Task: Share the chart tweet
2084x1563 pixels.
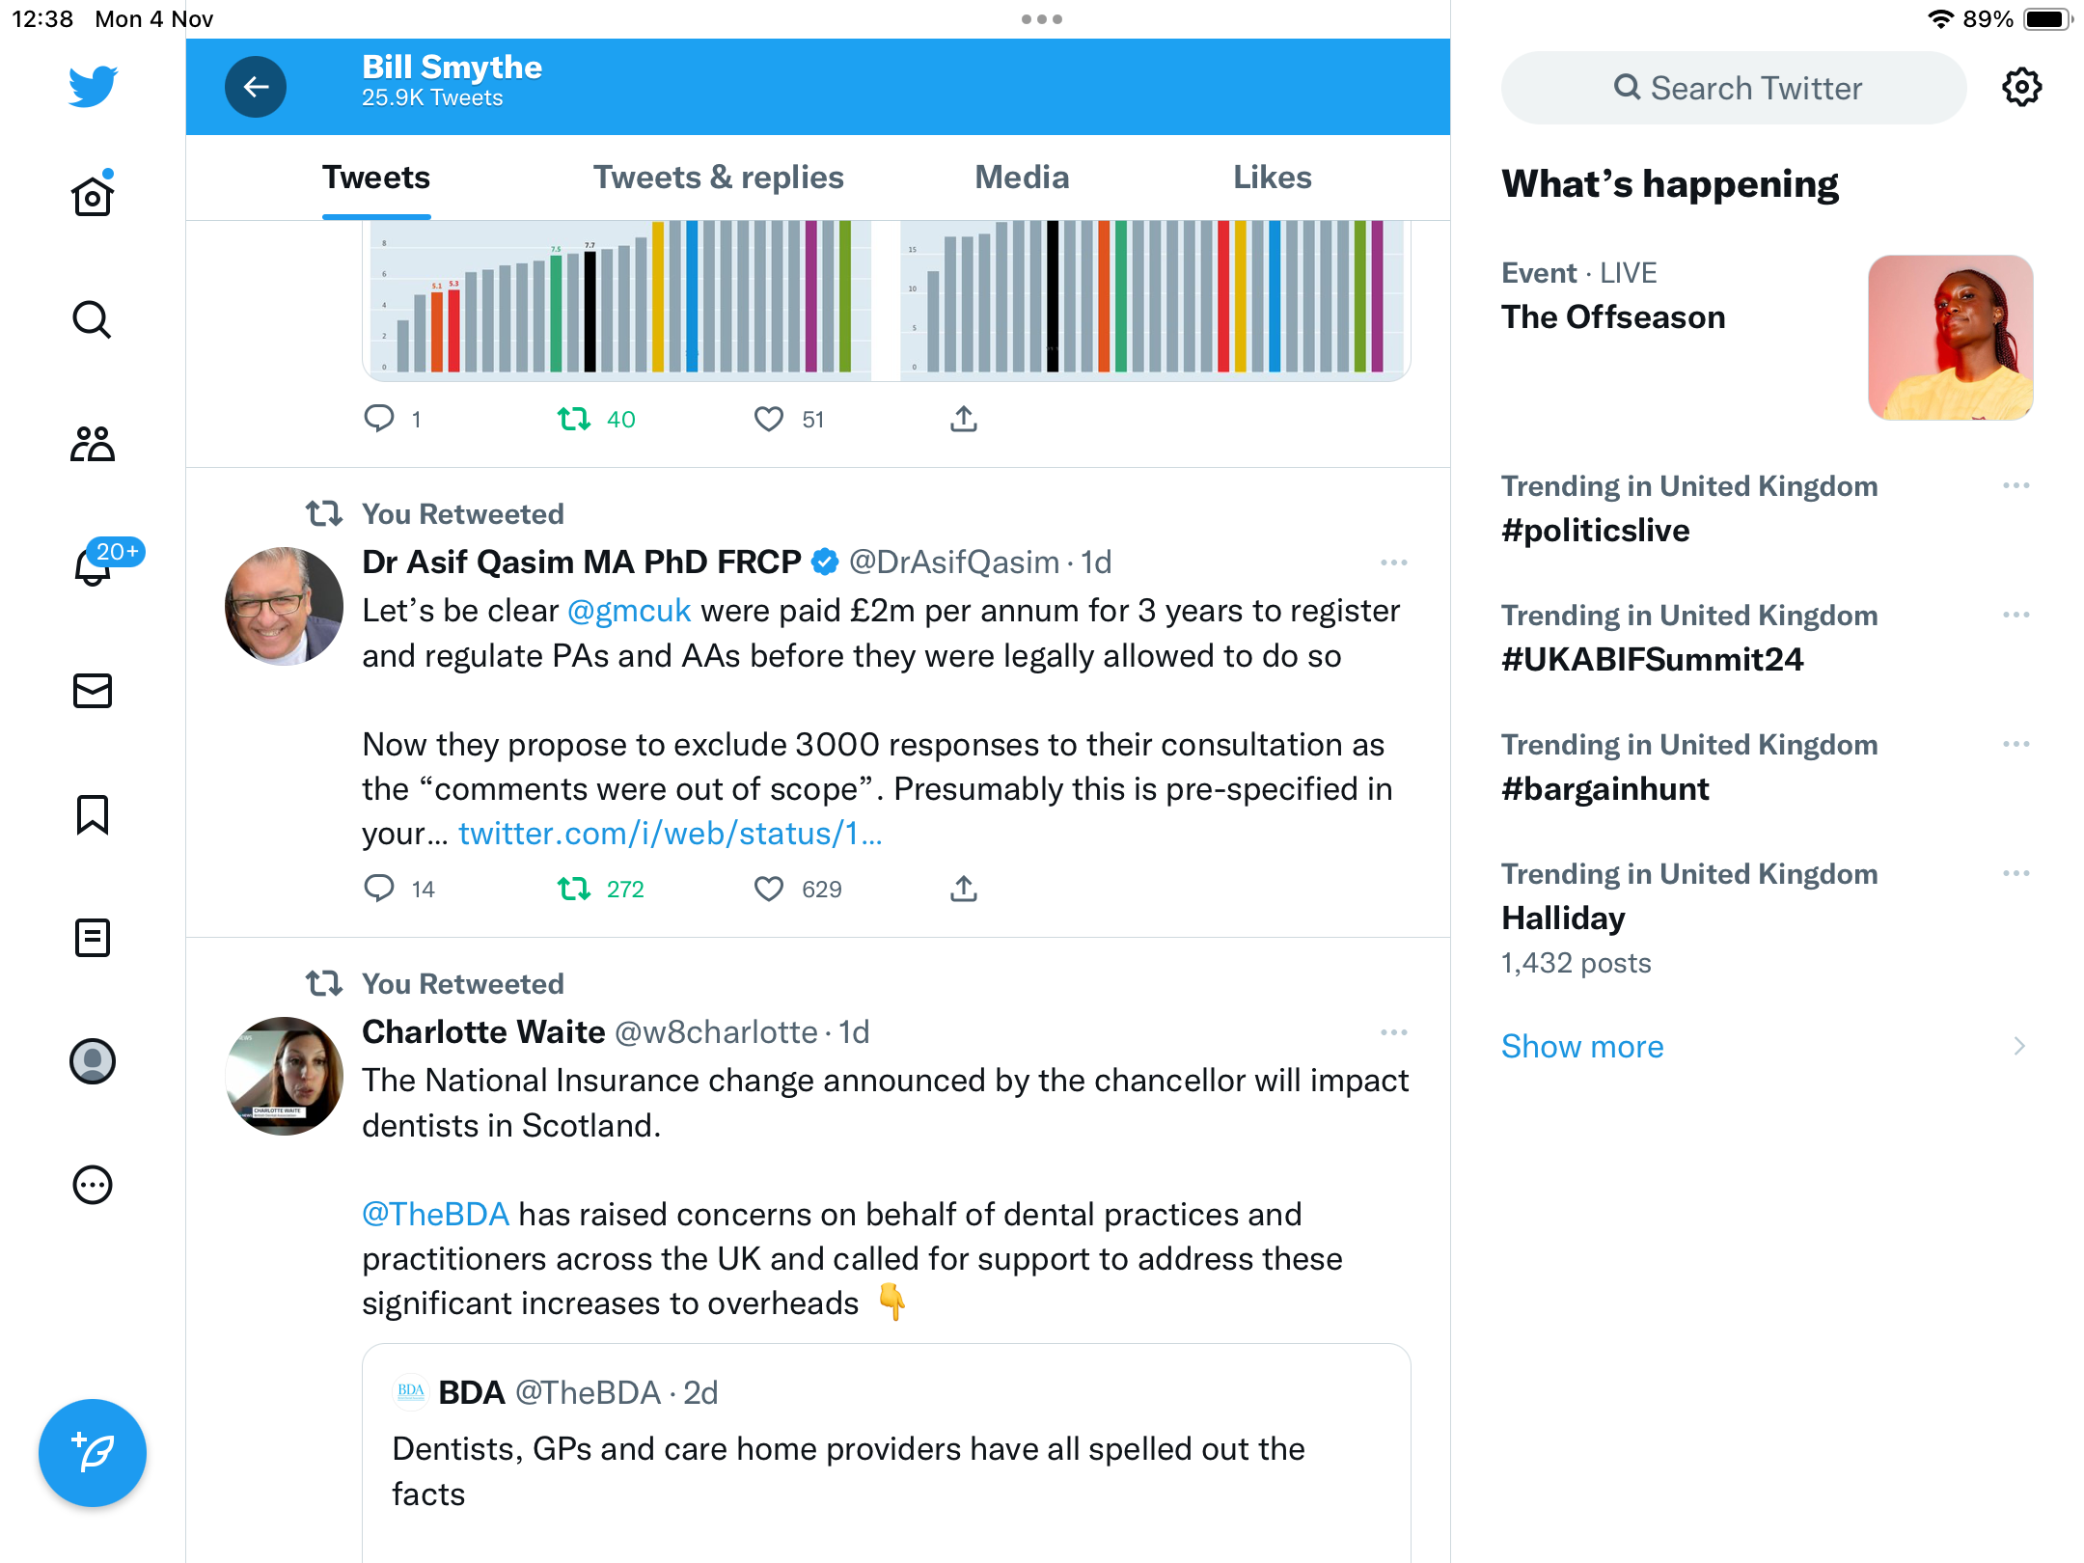Action: pyautogui.click(x=964, y=419)
